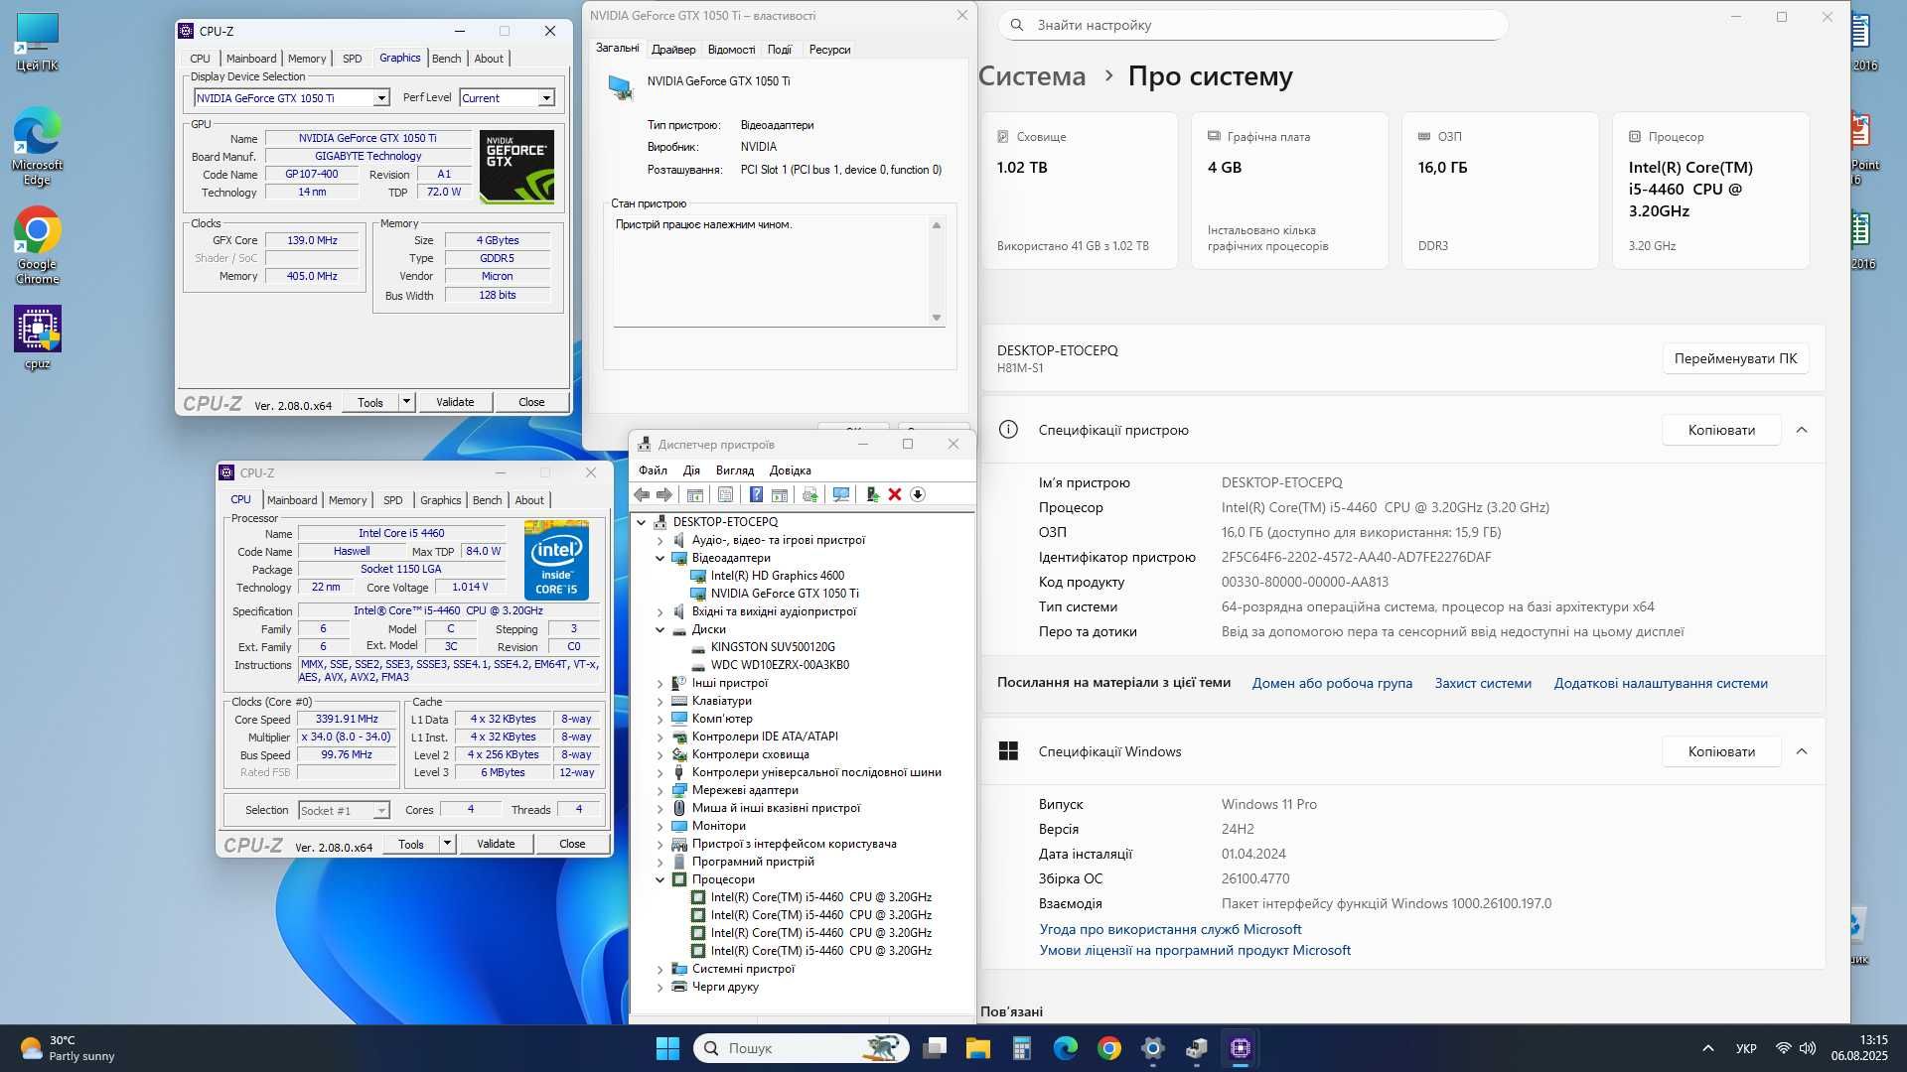
Task: Click Scan for hardware changes monitor icon
Action: [x=841, y=494]
